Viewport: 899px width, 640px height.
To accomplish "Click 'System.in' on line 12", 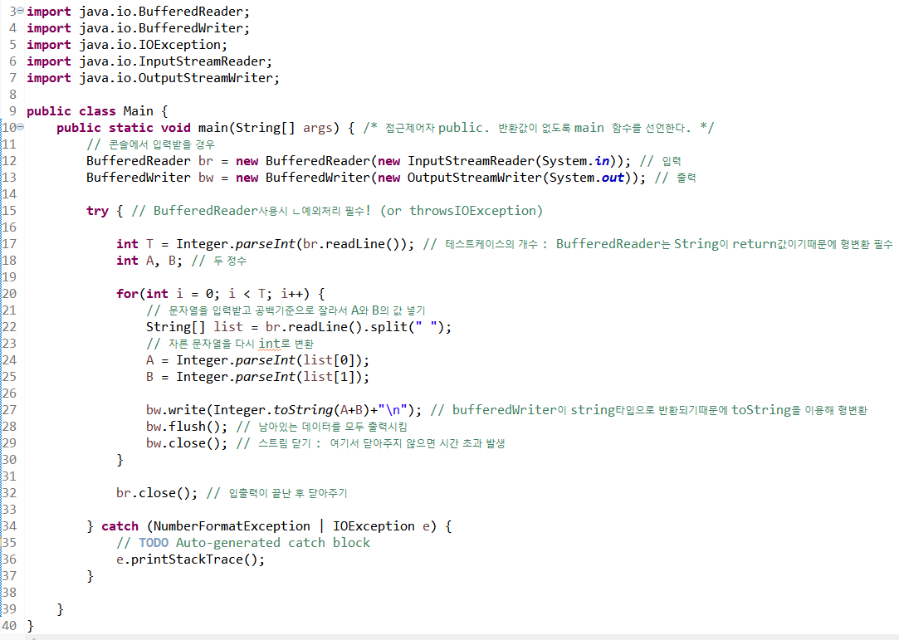I will click(x=575, y=161).
